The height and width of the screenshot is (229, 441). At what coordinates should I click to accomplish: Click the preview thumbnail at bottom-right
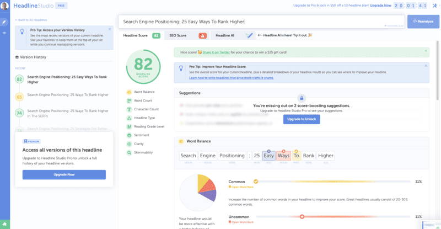[431, 225]
